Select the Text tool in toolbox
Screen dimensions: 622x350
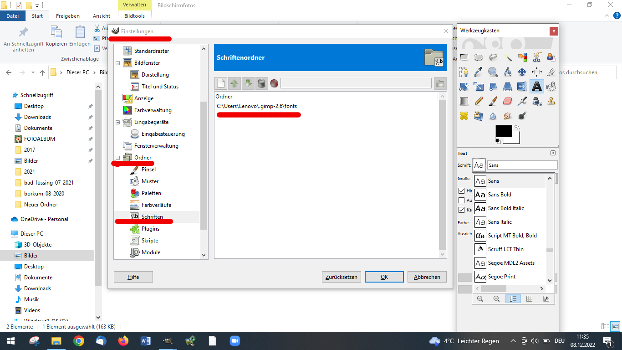tap(537, 86)
